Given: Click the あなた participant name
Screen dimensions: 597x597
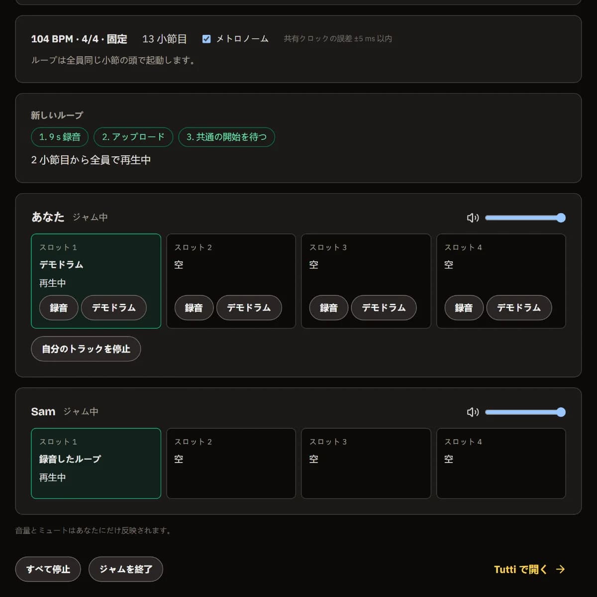Looking at the screenshot, I should (48, 217).
